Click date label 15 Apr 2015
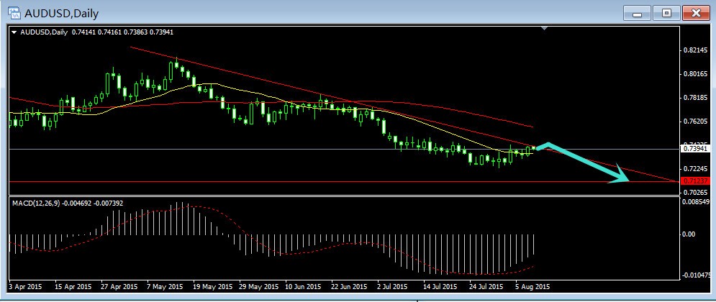Screen dimensions: 716x302 click(73, 286)
